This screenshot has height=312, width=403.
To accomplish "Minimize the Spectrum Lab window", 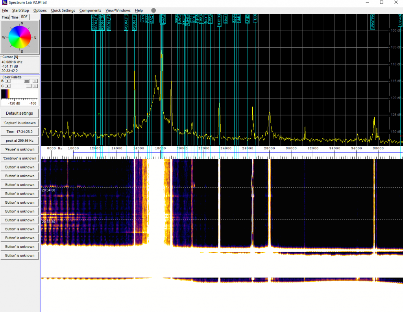I will click(367, 3).
